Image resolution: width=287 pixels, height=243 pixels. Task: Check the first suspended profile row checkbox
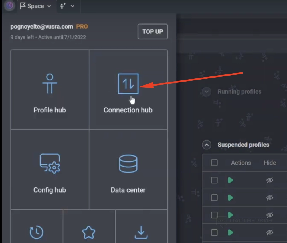[214, 180]
